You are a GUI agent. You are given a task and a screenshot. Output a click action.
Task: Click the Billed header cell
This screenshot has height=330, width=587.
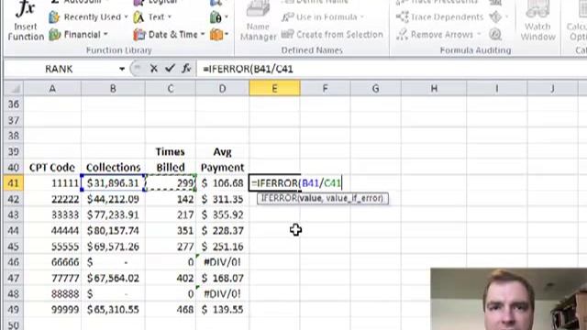(171, 167)
